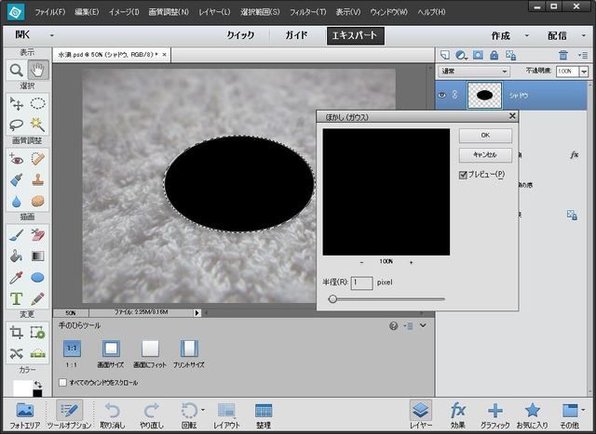The width and height of the screenshot is (596, 434).
Task: Click the radius (半径) slider track
Action: (x=391, y=299)
